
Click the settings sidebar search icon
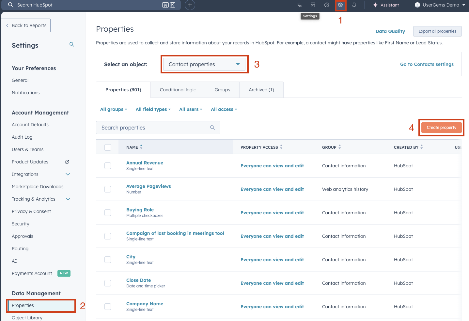pyautogui.click(x=72, y=44)
